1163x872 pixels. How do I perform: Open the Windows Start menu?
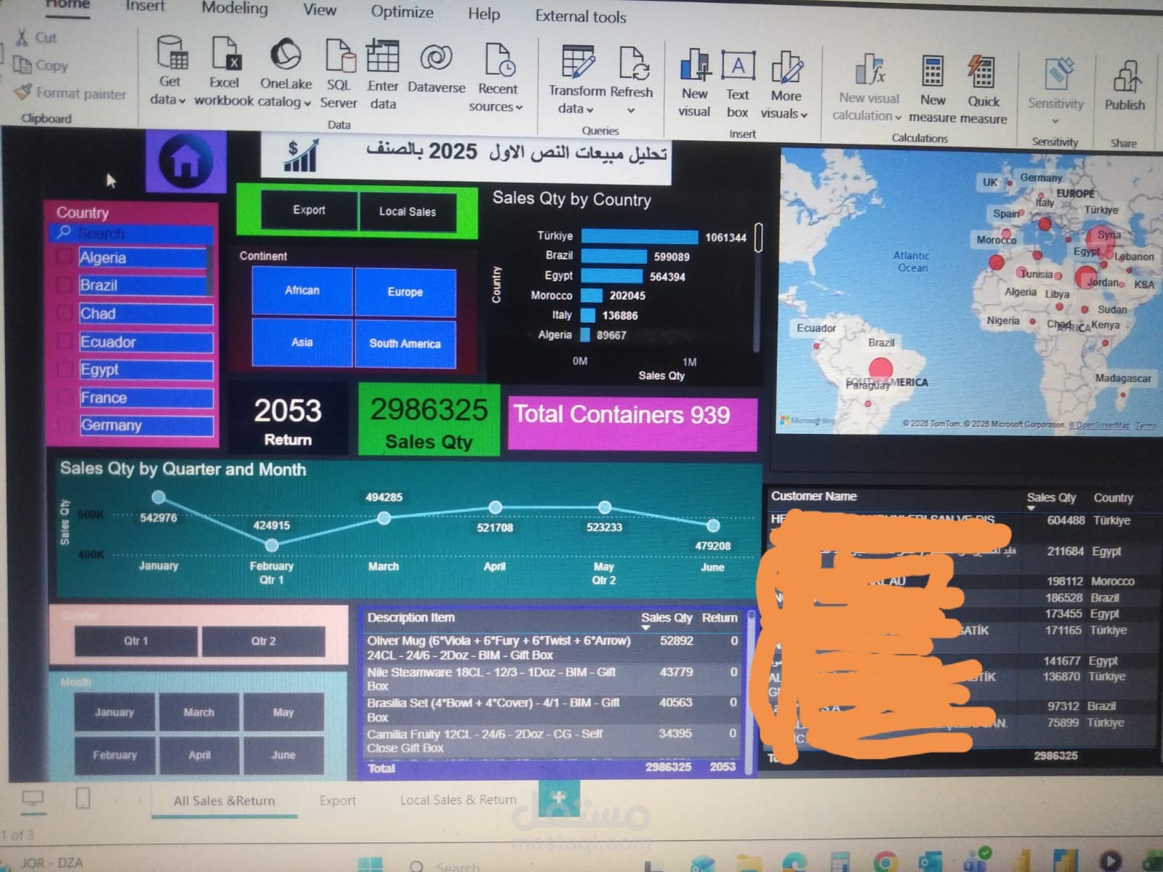[370, 865]
